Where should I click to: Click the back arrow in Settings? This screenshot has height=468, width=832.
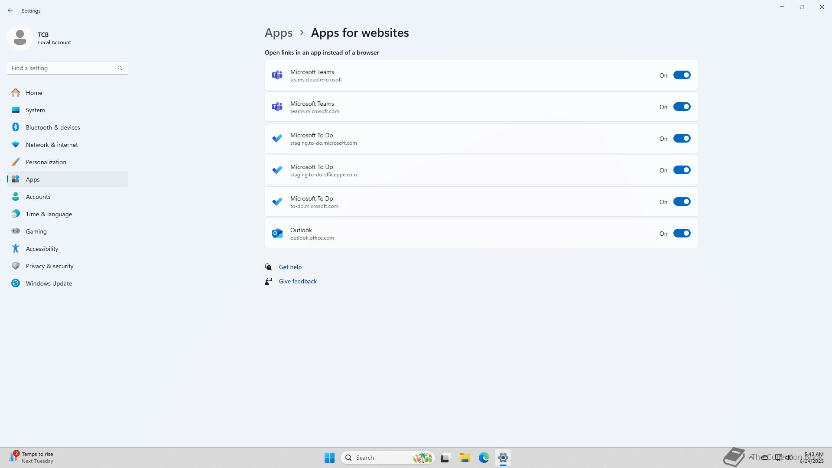pyautogui.click(x=10, y=10)
